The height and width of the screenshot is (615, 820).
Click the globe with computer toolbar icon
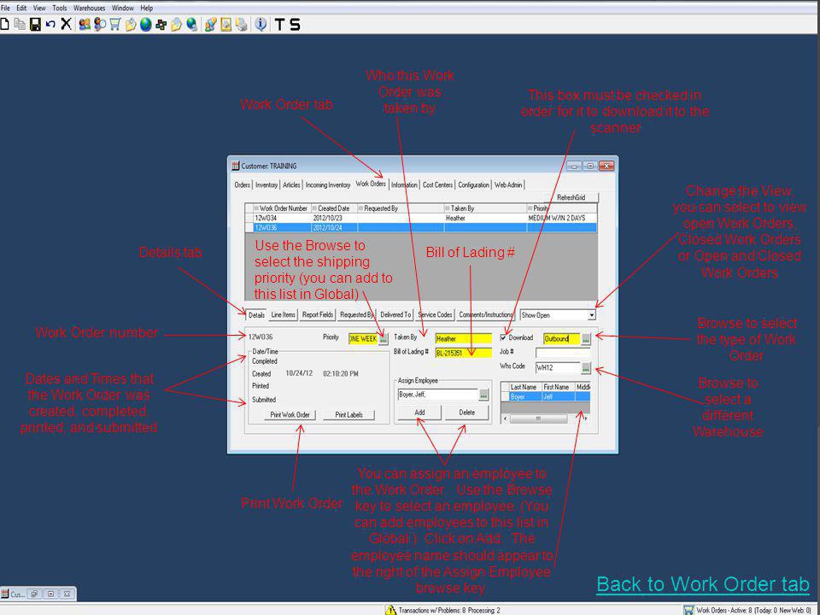point(192,24)
